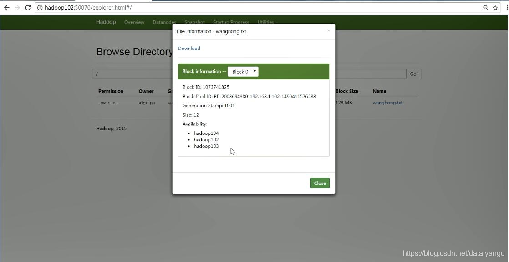
Task: Open the Overview nav tab
Action: pyautogui.click(x=134, y=22)
